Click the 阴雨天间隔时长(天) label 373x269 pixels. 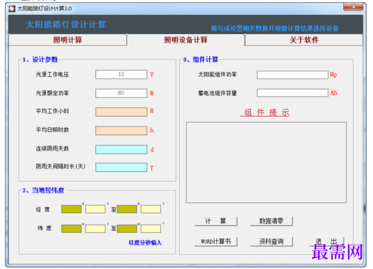(60, 166)
